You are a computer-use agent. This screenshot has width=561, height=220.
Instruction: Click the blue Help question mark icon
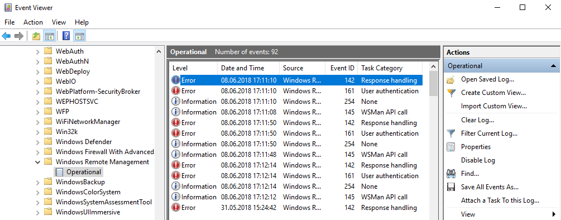[x=66, y=36]
